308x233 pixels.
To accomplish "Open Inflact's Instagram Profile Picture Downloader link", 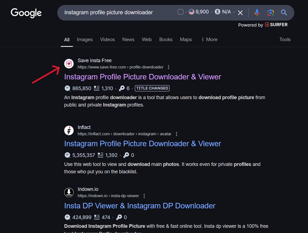I will tap(142, 144).
